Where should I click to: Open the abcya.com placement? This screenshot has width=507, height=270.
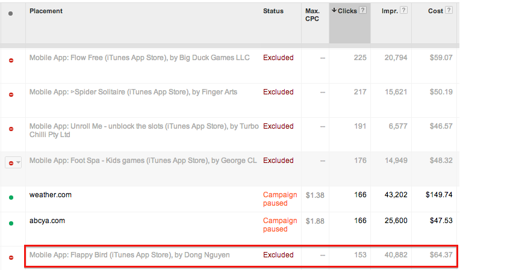tap(47, 221)
